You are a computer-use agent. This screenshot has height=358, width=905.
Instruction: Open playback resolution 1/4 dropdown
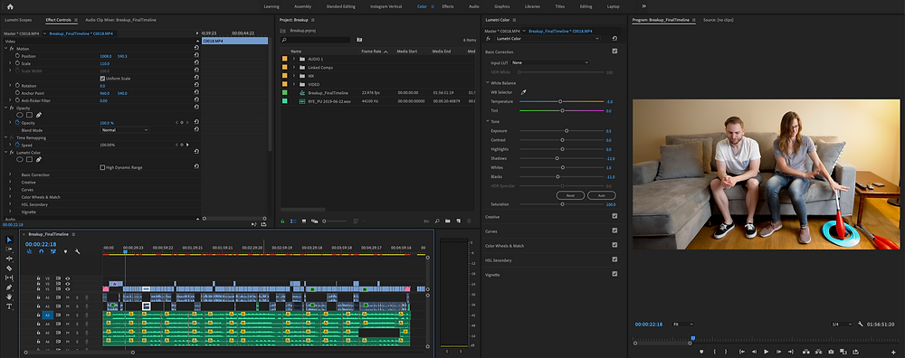point(842,324)
